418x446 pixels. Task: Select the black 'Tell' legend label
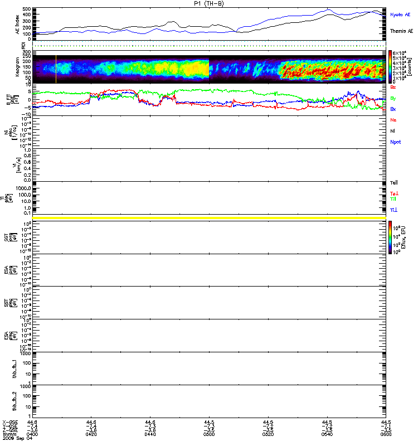(x=394, y=183)
